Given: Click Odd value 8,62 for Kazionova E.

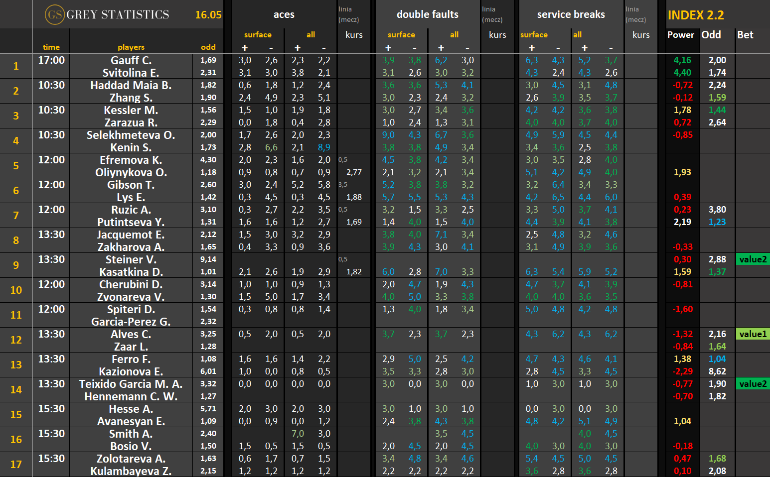Looking at the screenshot, I should pos(717,371).
